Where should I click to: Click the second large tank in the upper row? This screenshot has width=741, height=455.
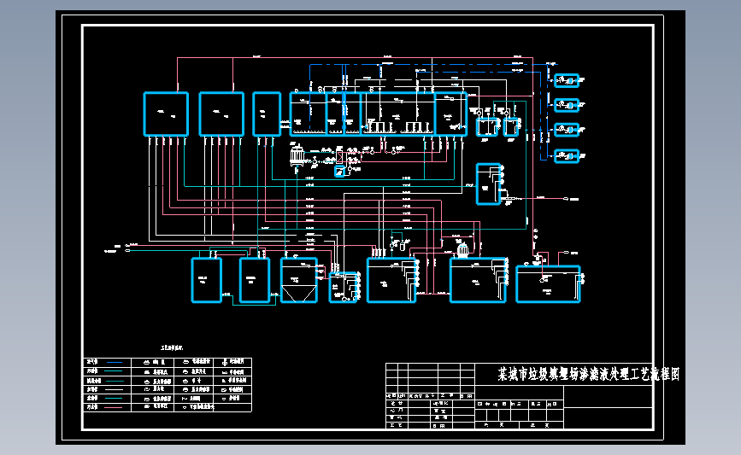221,114
